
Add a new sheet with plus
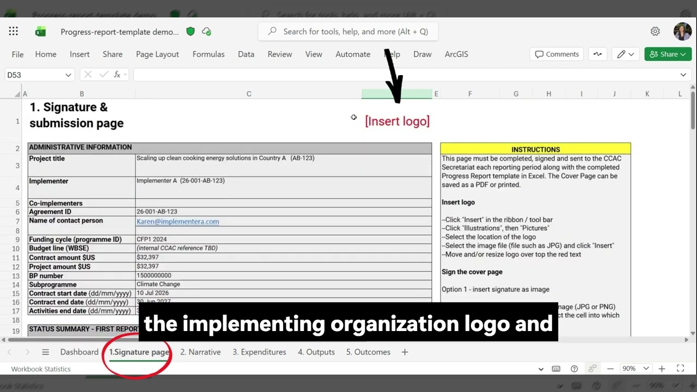pyautogui.click(x=405, y=352)
